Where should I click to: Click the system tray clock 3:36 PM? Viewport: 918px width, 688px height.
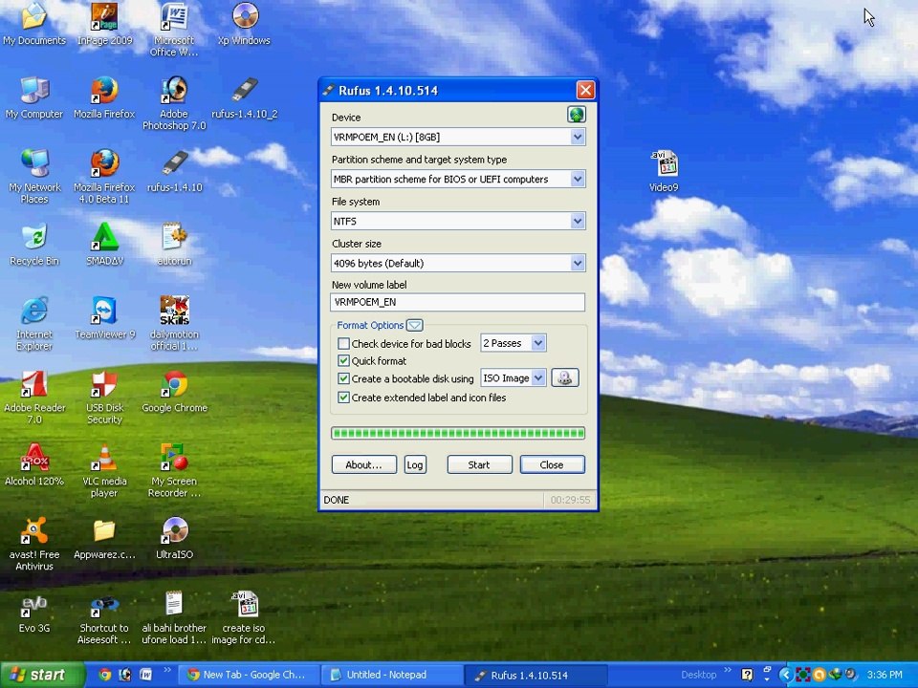coord(885,675)
